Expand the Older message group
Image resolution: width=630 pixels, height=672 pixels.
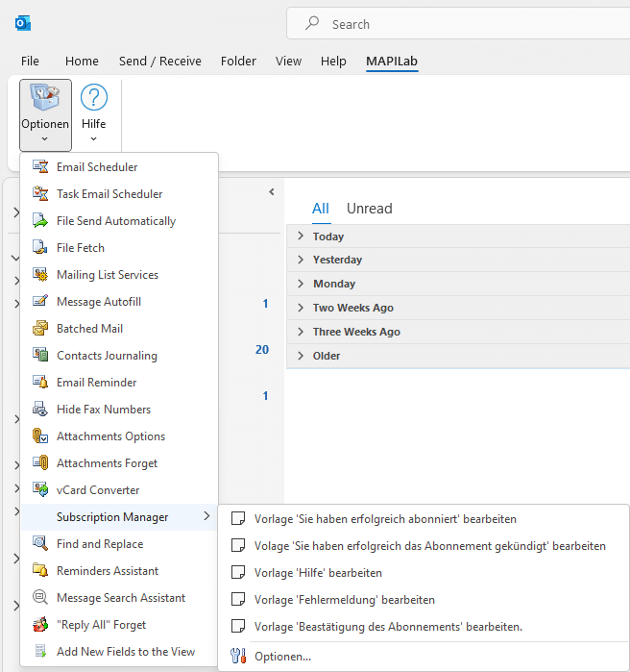point(301,356)
